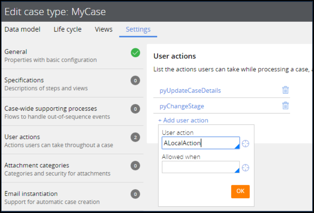Click into the Allowed when input field
Image resolution: width=314 pixels, height=213 pixels.
click(199, 167)
